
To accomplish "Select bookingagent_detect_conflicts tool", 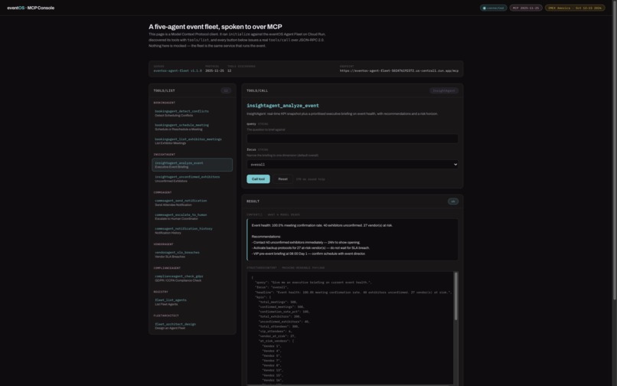I will point(192,113).
